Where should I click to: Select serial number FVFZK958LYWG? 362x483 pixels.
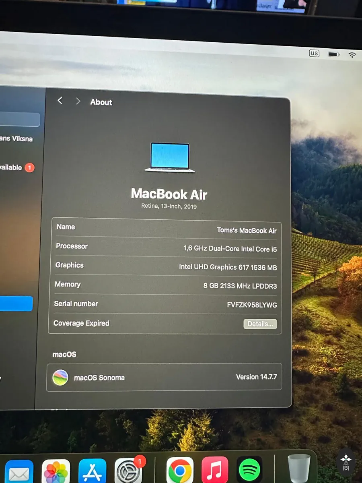coord(252,305)
